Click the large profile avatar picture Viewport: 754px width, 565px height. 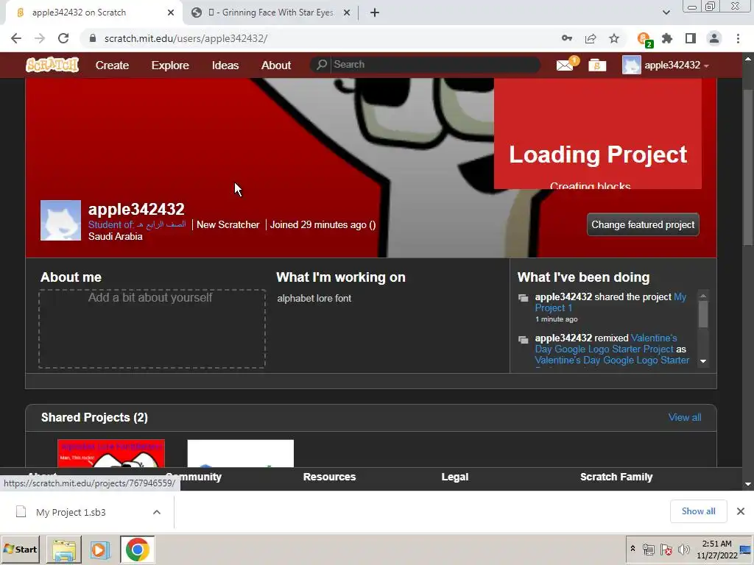(60, 220)
